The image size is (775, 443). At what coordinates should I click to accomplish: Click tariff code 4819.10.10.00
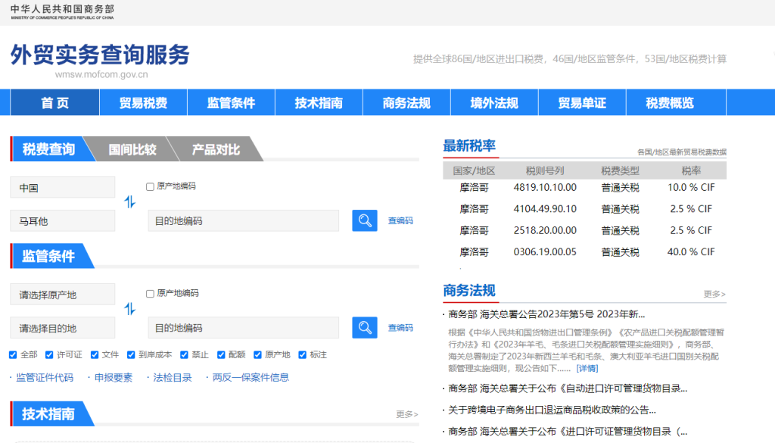[x=545, y=187]
